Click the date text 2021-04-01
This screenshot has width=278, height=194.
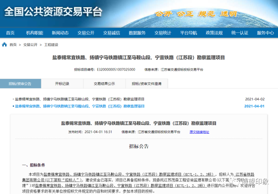pos(254,106)
